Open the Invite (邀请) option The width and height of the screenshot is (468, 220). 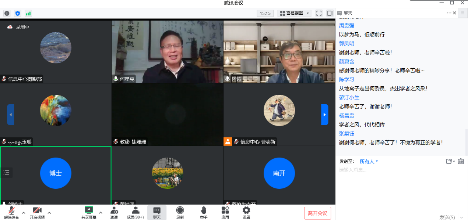[114, 212]
